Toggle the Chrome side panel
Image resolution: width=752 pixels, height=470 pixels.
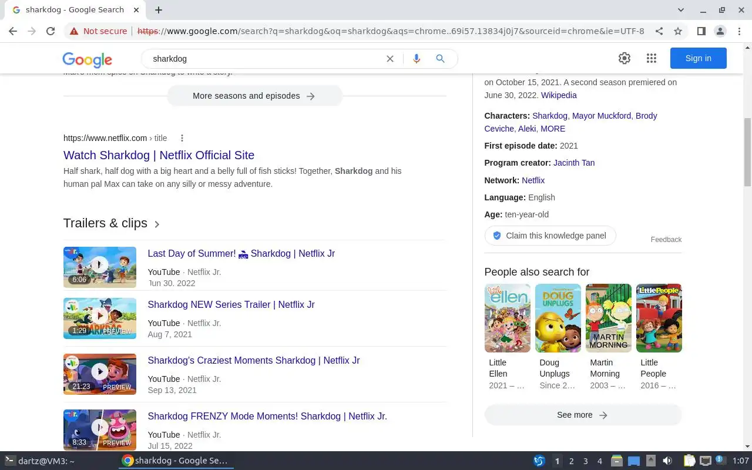point(701,31)
